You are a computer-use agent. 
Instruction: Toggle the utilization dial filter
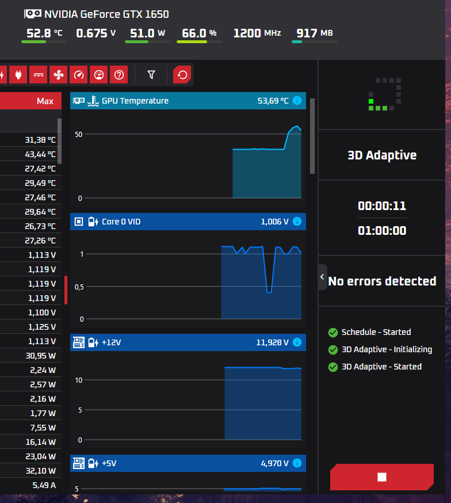tap(99, 75)
